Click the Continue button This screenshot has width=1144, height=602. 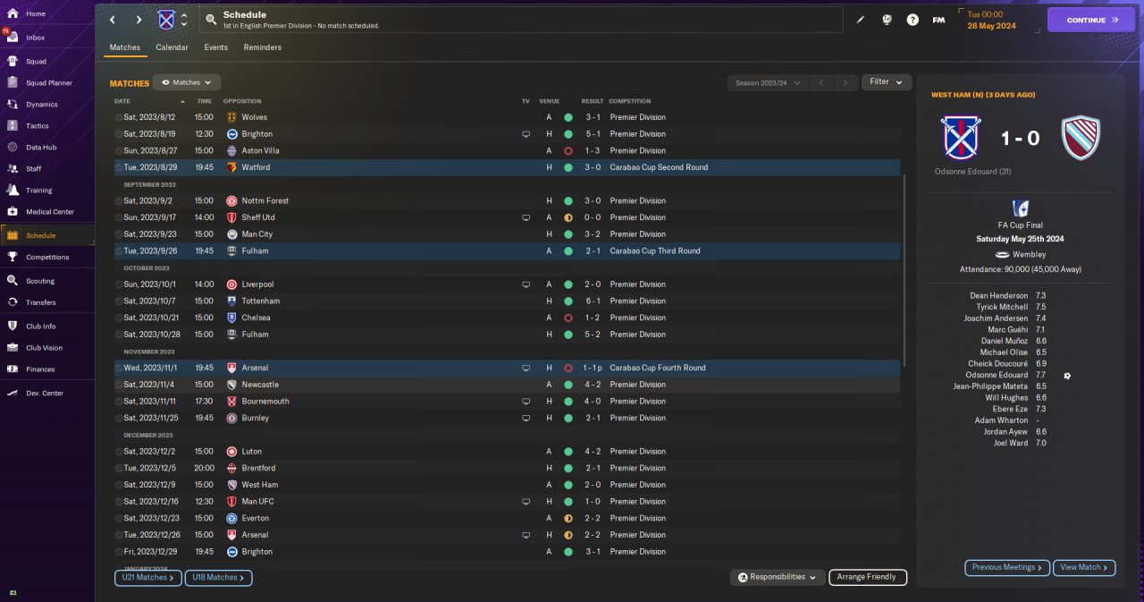tap(1091, 20)
